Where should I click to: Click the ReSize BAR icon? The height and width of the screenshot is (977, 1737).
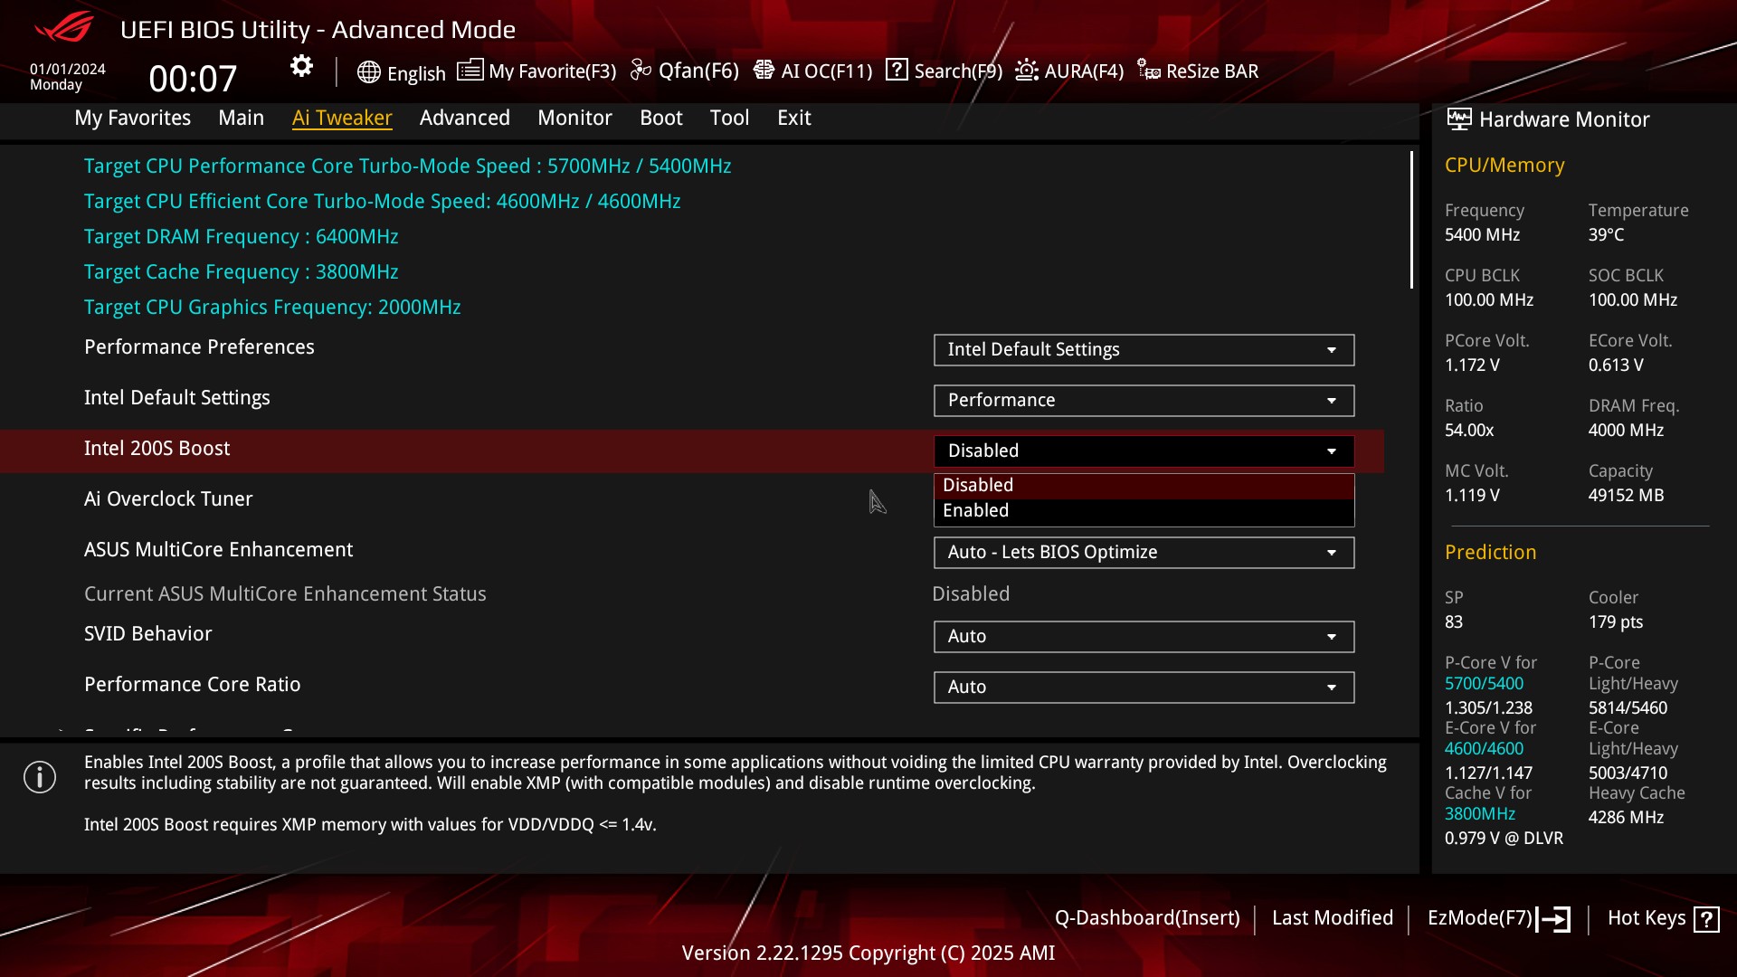tap(1148, 71)
